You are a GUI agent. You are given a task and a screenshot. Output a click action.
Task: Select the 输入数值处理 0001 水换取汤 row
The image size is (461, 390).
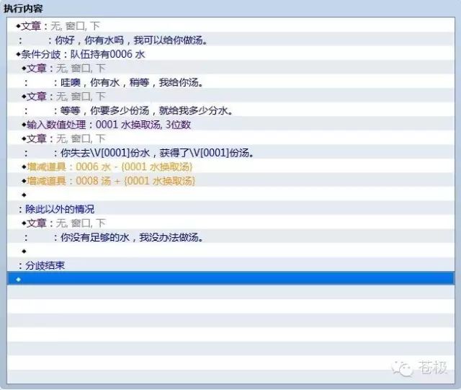pos(230,125)
